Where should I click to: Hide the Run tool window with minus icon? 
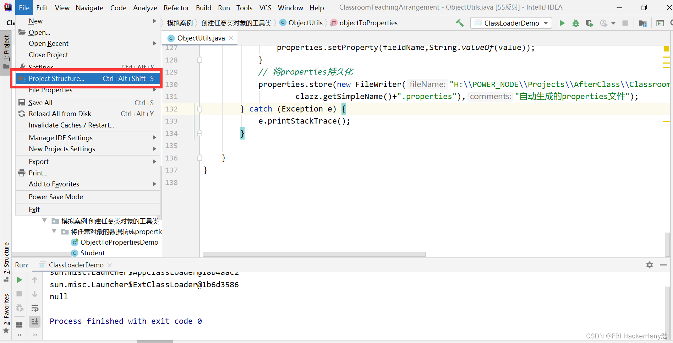click(663, 265)
